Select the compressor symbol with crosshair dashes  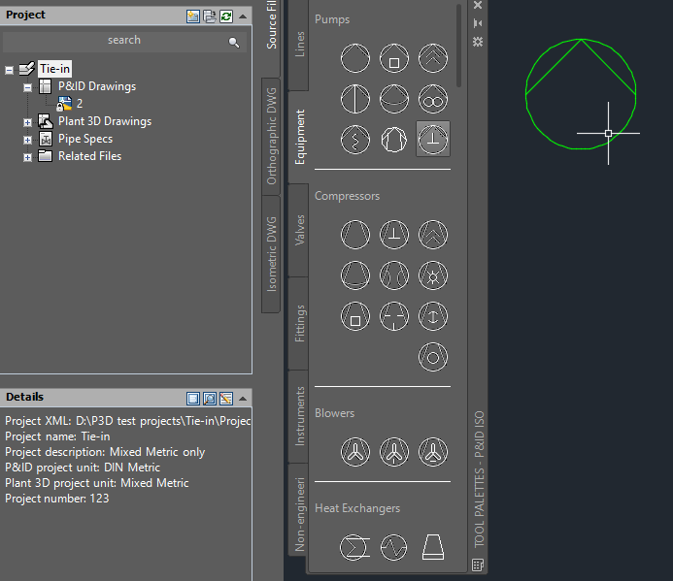[x=394, y=316]
